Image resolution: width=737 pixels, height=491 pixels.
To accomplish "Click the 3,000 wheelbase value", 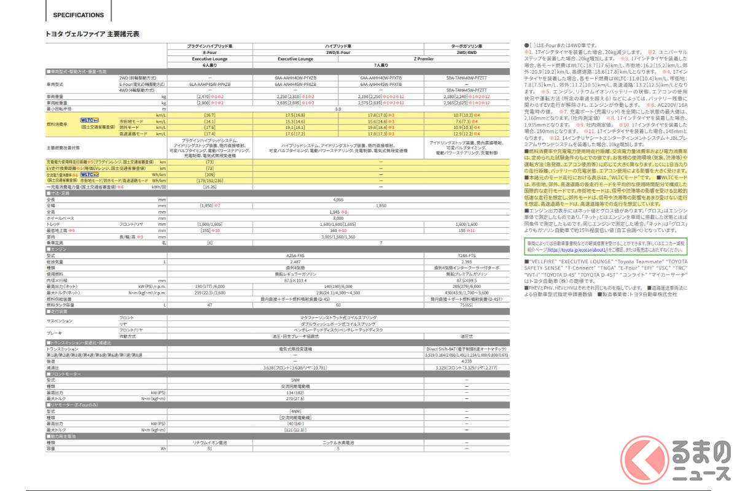I will pos(338,217).
